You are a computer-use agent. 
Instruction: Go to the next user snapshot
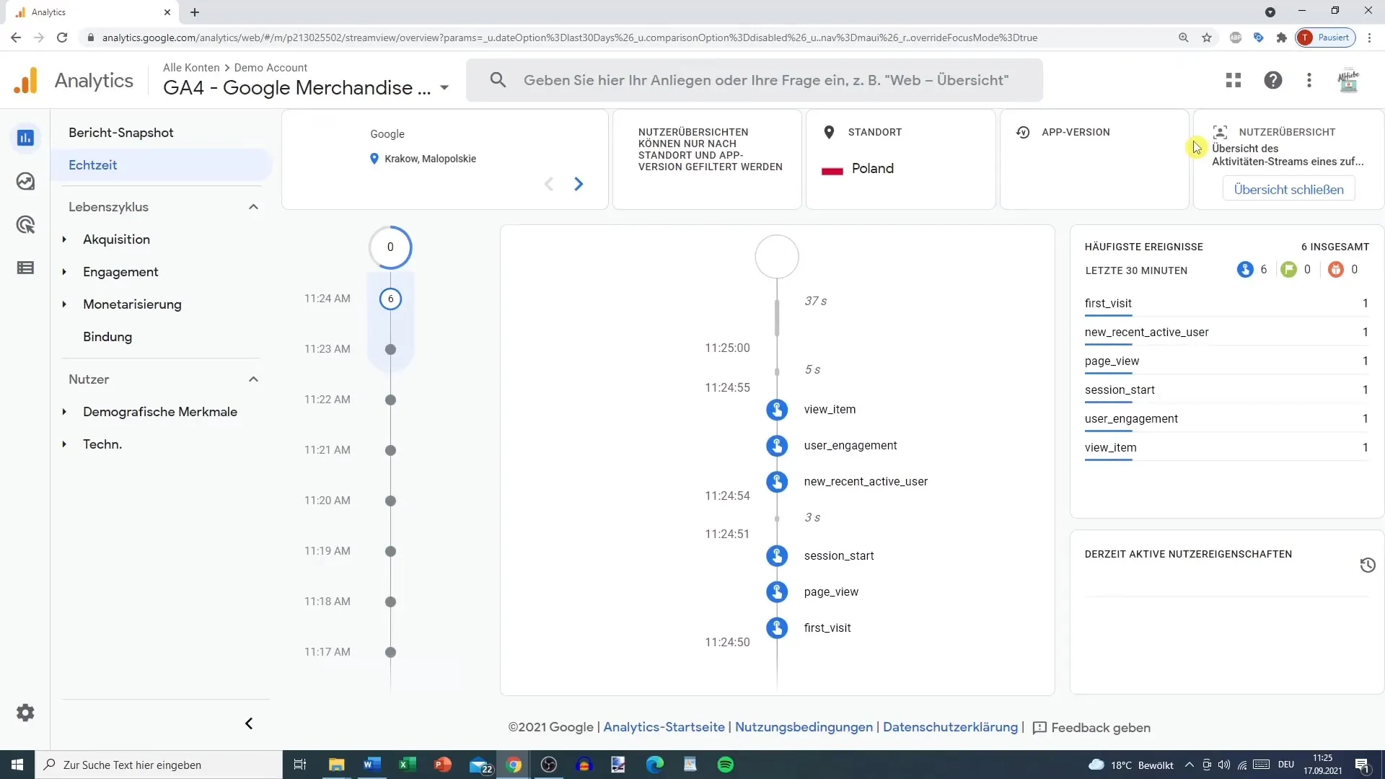click(x=579, y=184)
